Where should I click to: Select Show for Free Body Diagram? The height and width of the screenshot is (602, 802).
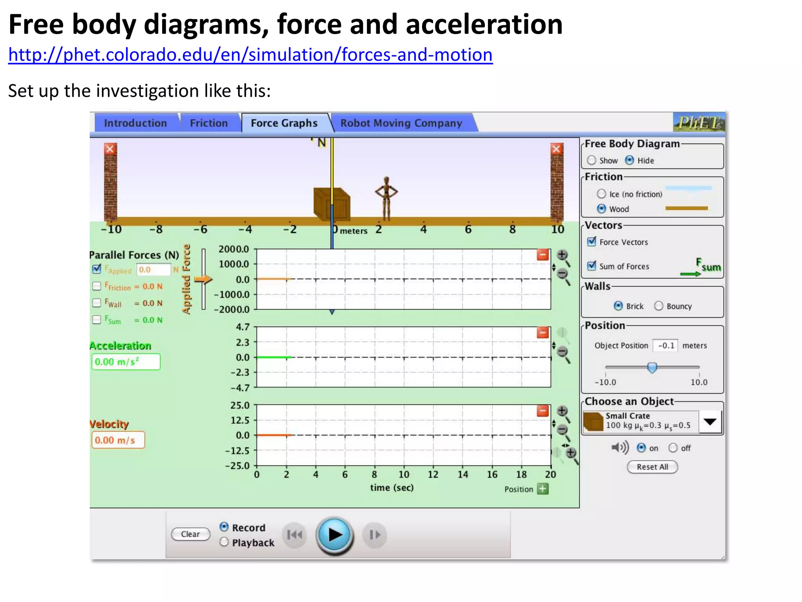[x=591, y=160]
